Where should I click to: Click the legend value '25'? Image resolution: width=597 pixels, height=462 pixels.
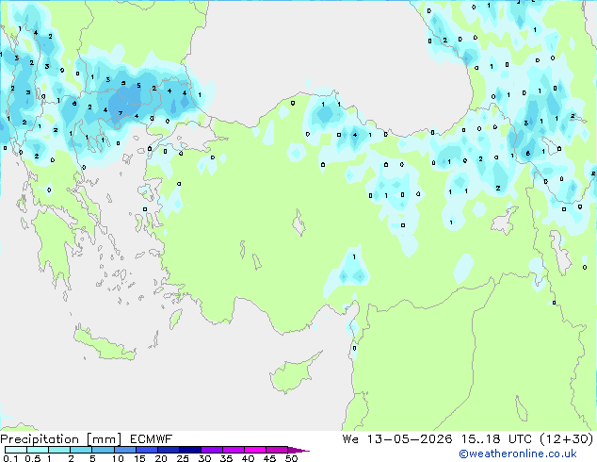point(183,458)
